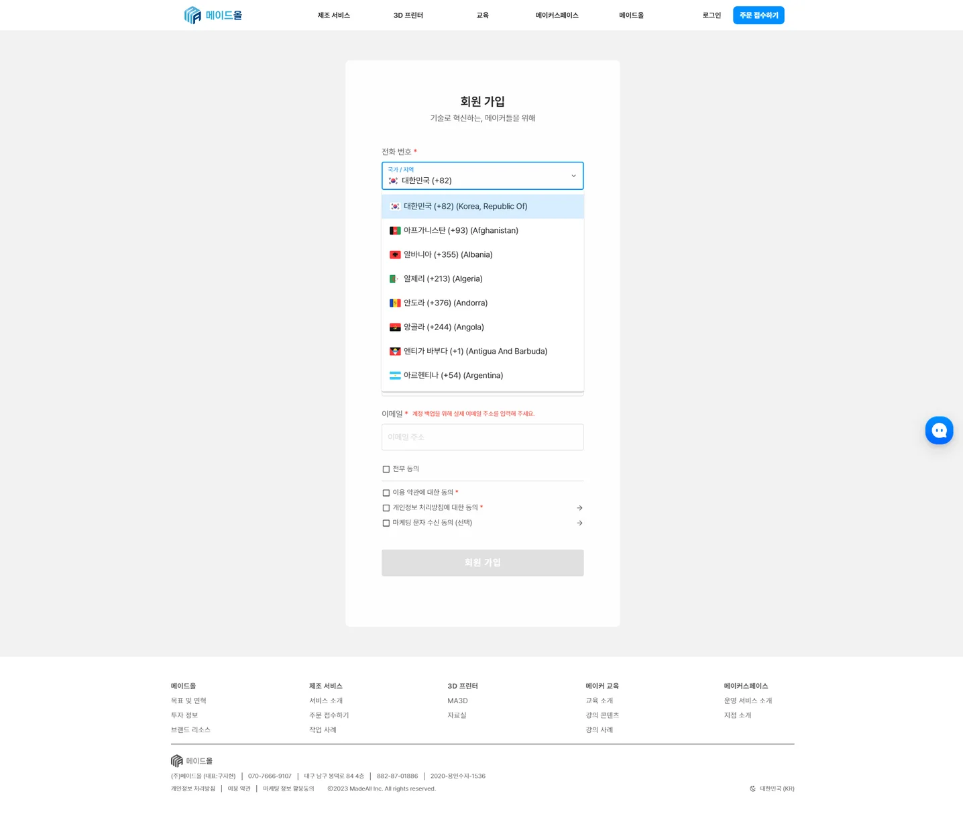963x818 pixels.
Task: Open footer link 투자 정보
Action: 184,715
